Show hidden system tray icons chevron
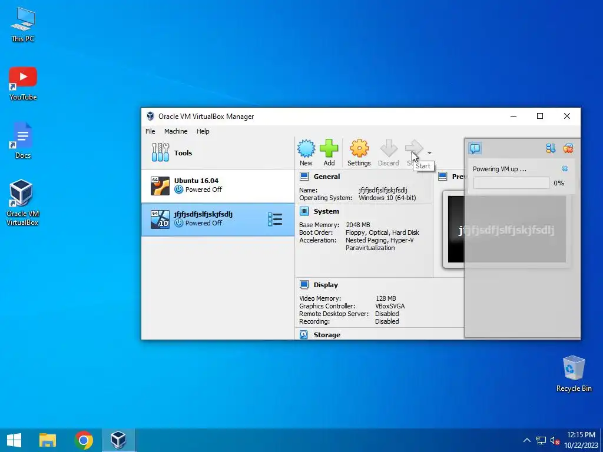603x452 pixels. pos(527,440)
